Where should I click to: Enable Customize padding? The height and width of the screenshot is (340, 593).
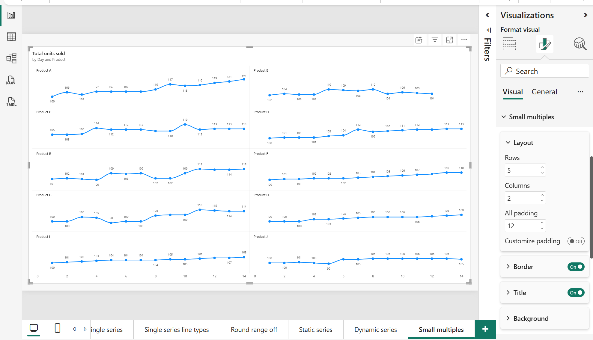(x=576, y=241)
